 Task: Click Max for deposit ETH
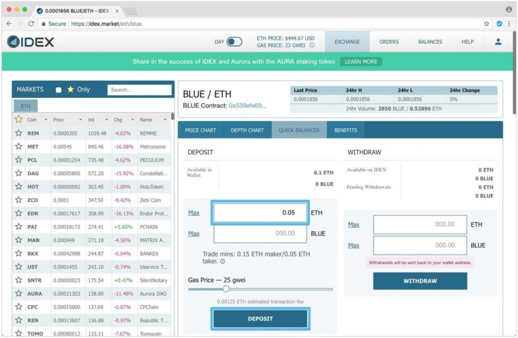point(194,213)
